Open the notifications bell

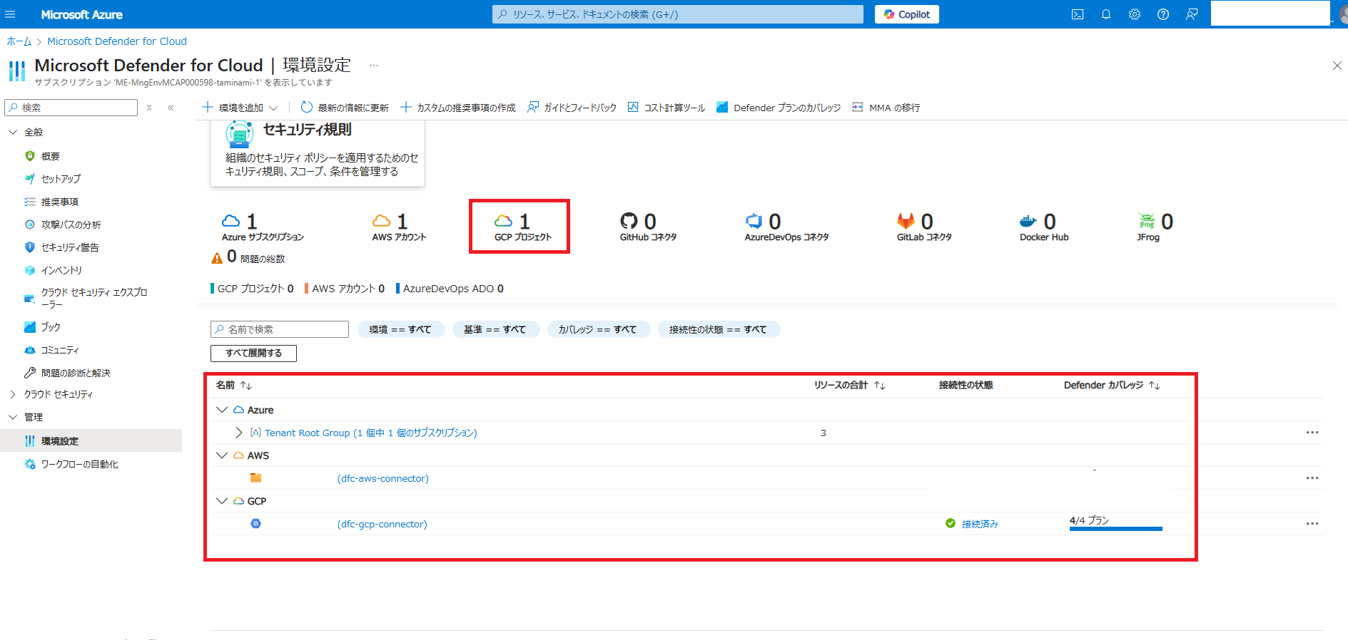tap(1106, 14)
